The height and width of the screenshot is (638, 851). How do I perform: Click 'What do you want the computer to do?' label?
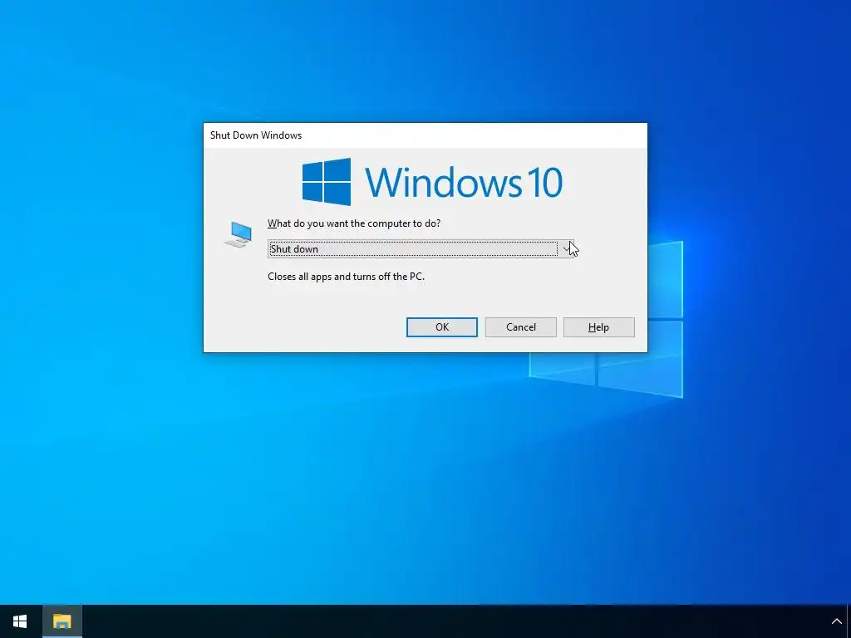point(354,223)
